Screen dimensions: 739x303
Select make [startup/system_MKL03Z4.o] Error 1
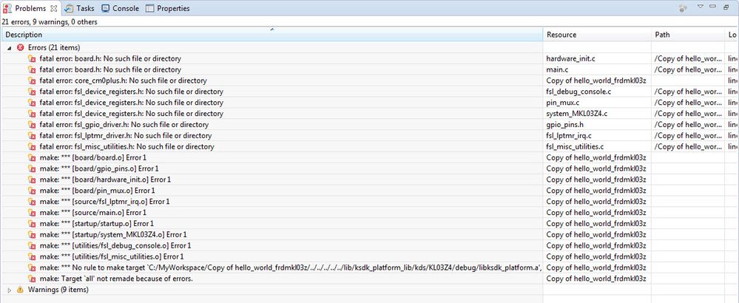[x=113, y=234]
